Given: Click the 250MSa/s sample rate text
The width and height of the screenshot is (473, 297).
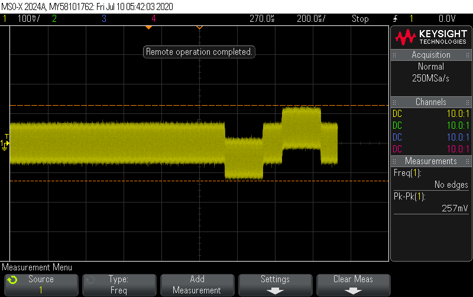Looking at the screenshot, I should 431,79.
